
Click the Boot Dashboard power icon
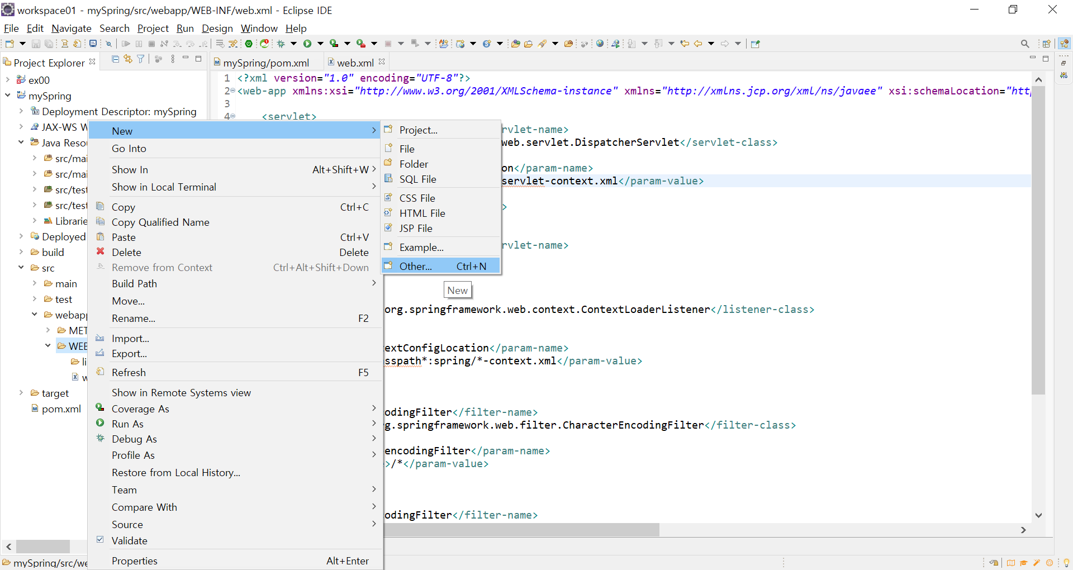click(249, 44)
